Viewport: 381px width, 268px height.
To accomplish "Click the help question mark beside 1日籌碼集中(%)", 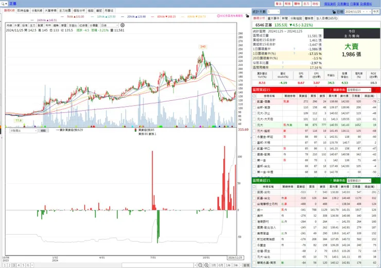I will [294, 53].
